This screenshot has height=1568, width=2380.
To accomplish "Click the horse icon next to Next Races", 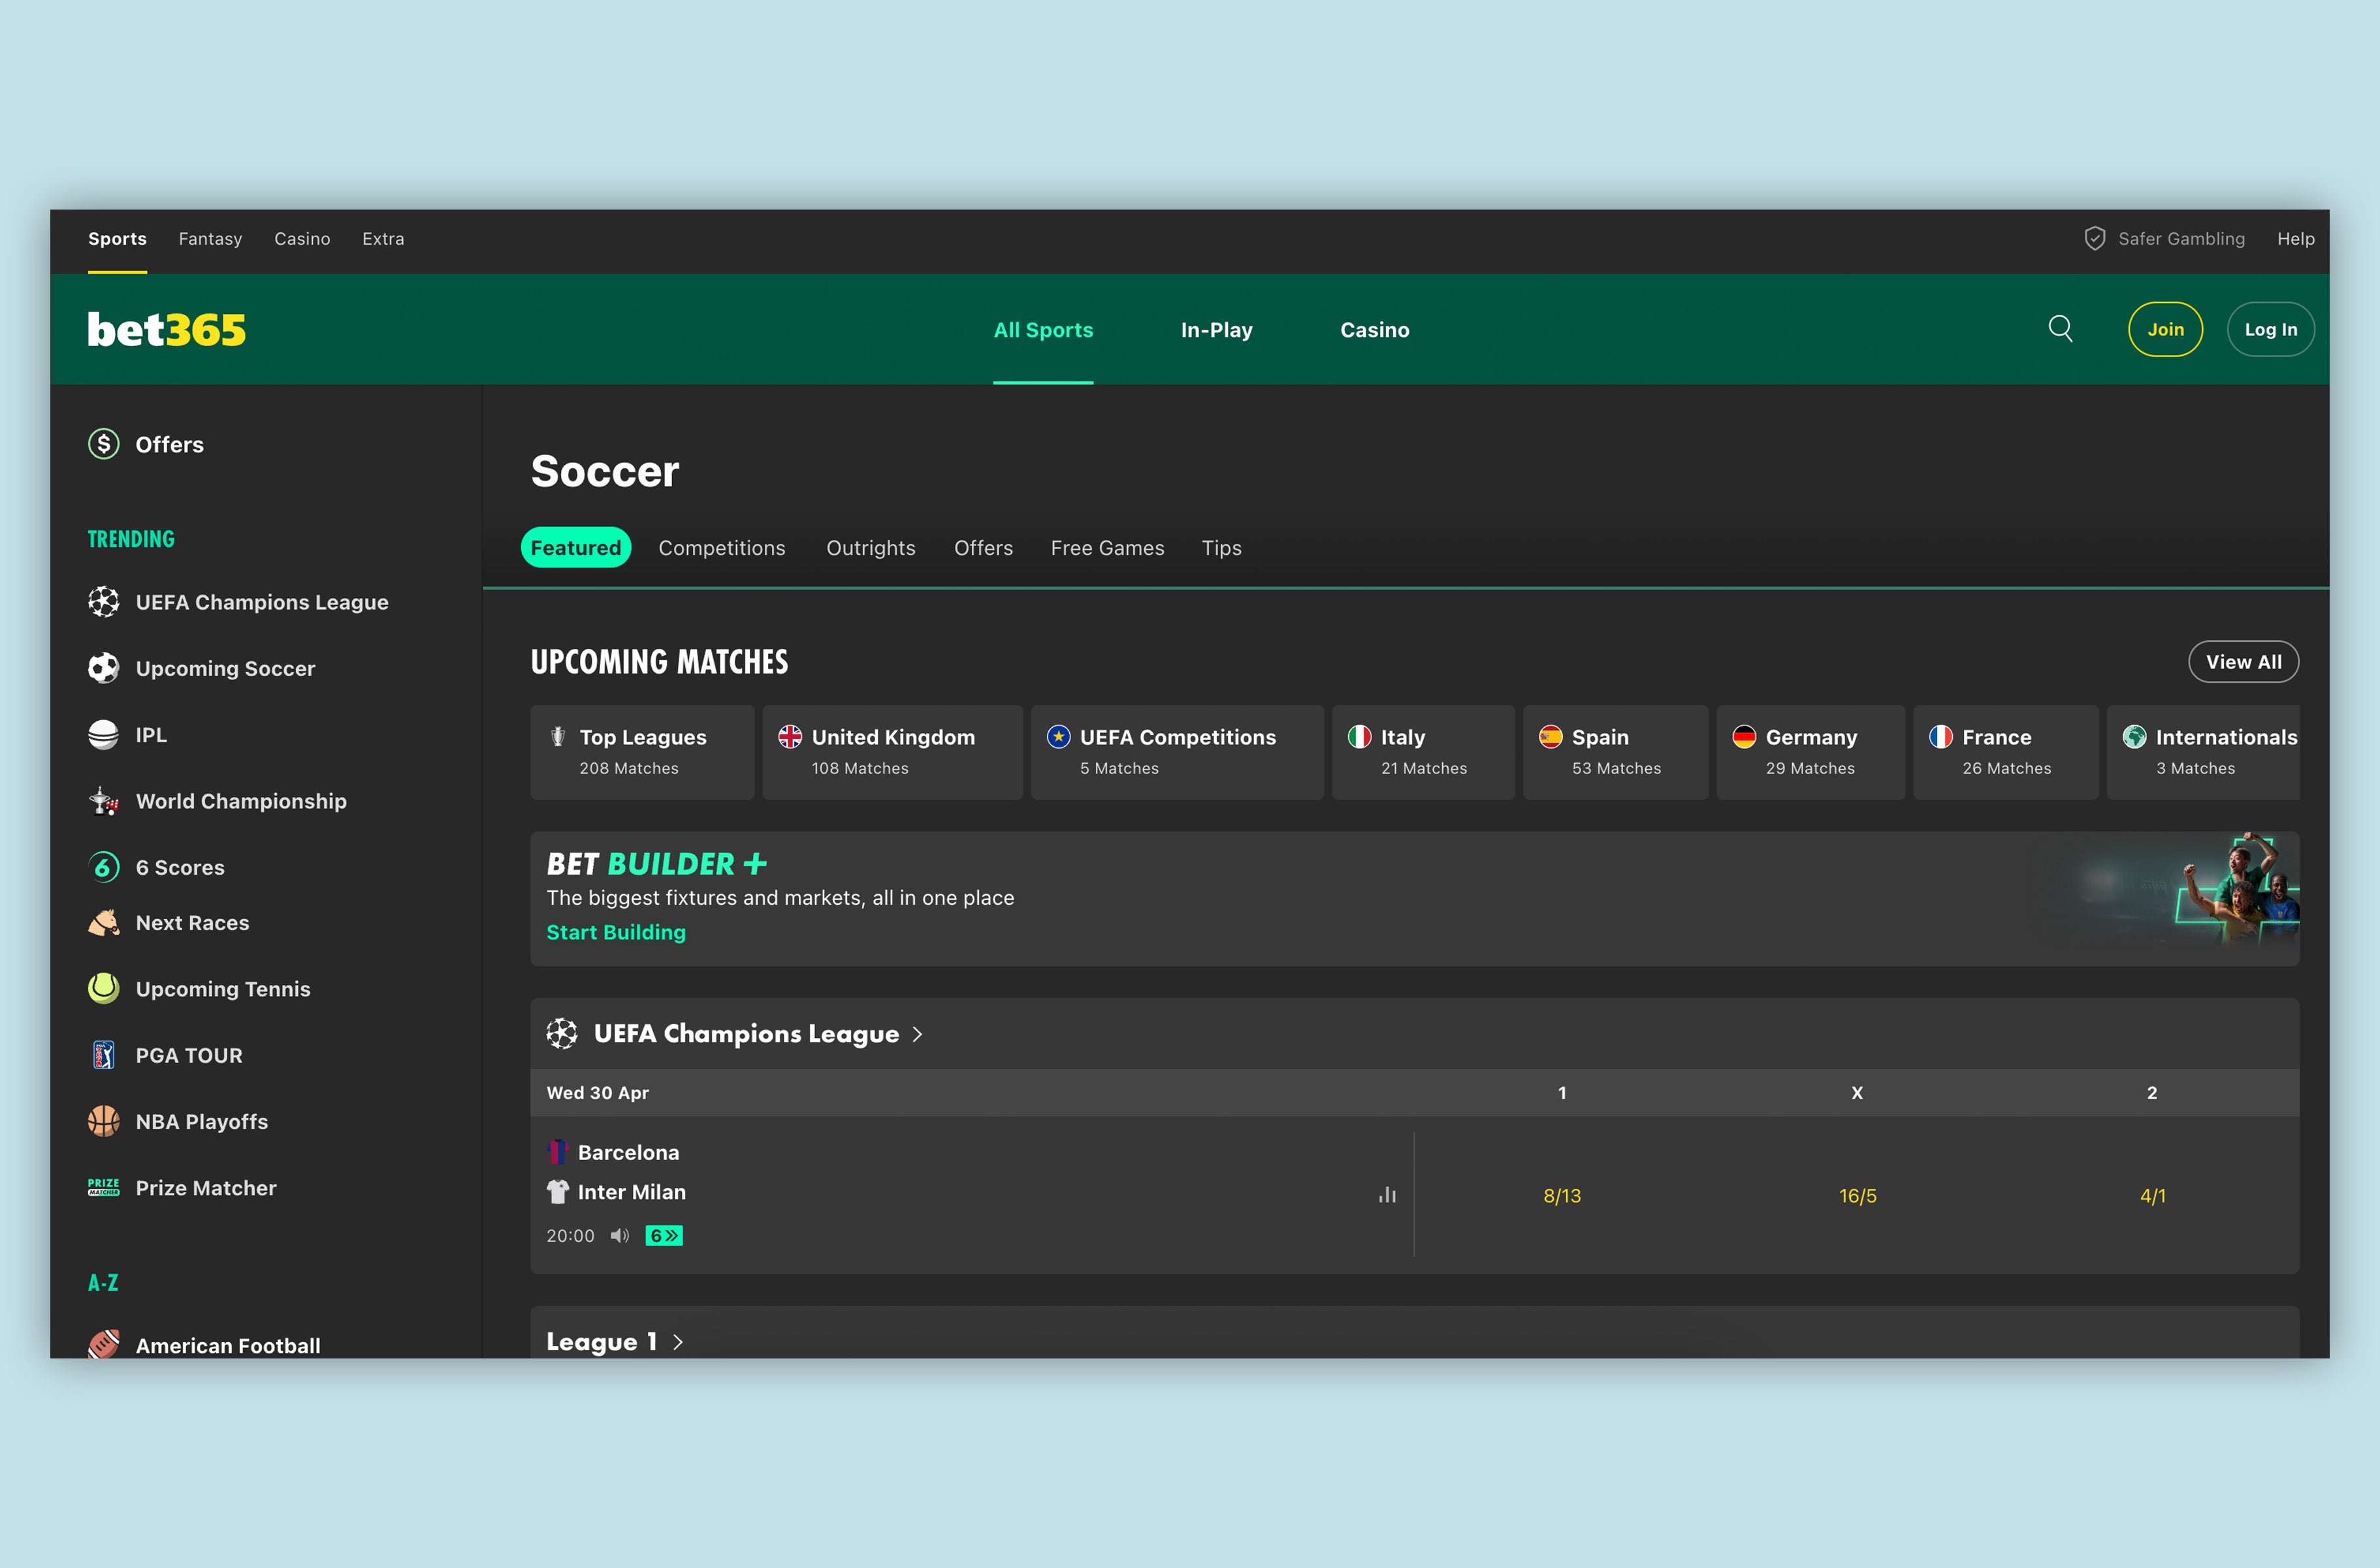I will pos(104,923).
